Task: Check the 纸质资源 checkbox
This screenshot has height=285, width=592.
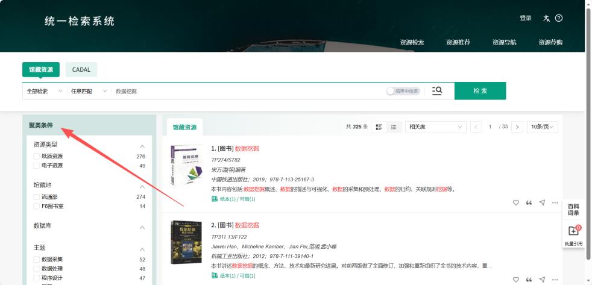Action: 37,157
